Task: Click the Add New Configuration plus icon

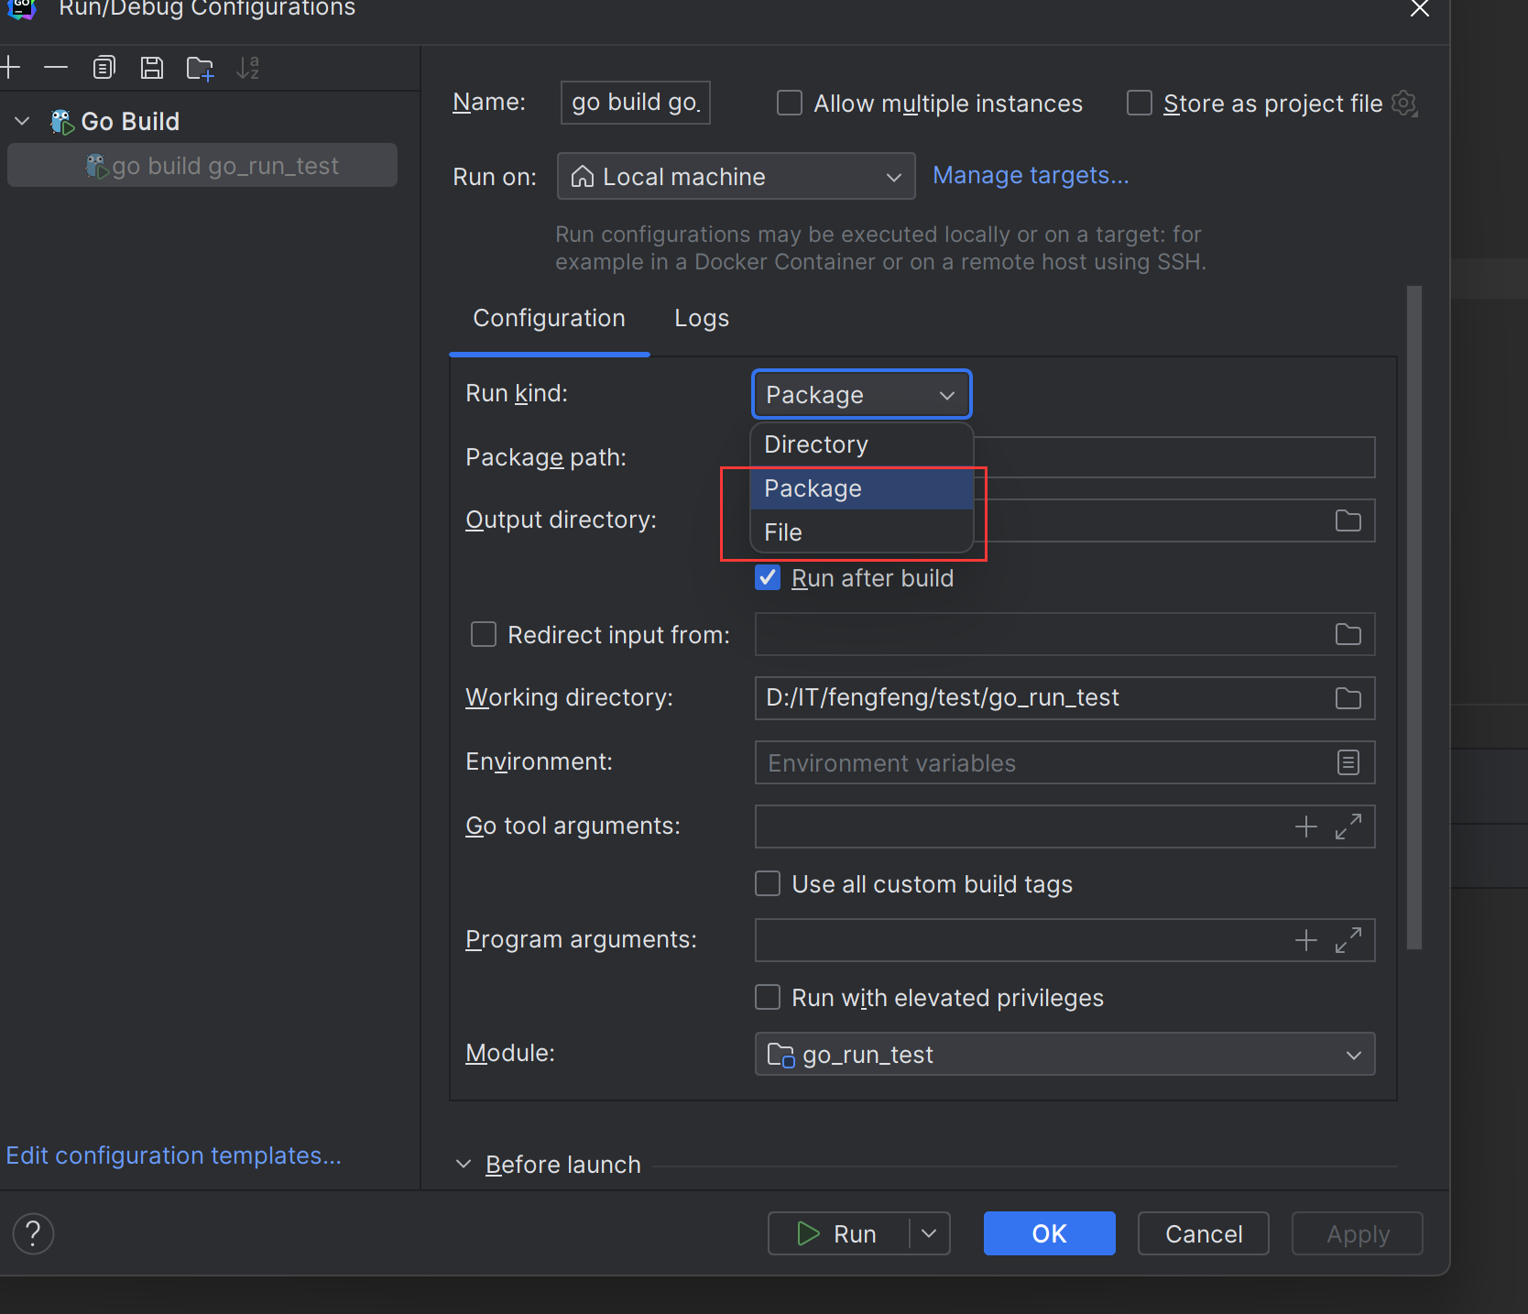Action: pyautogui.click(x=11, y=68)
